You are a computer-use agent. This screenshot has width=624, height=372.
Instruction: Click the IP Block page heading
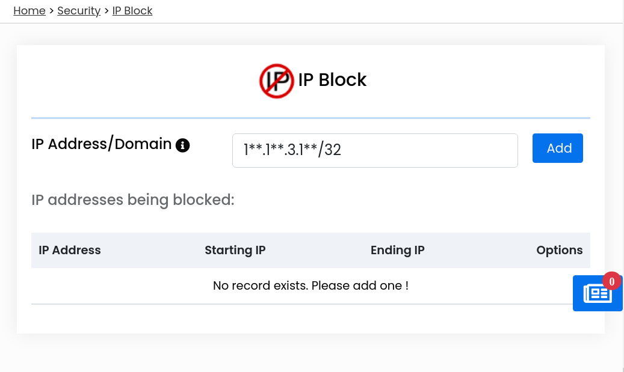[332, 80]
